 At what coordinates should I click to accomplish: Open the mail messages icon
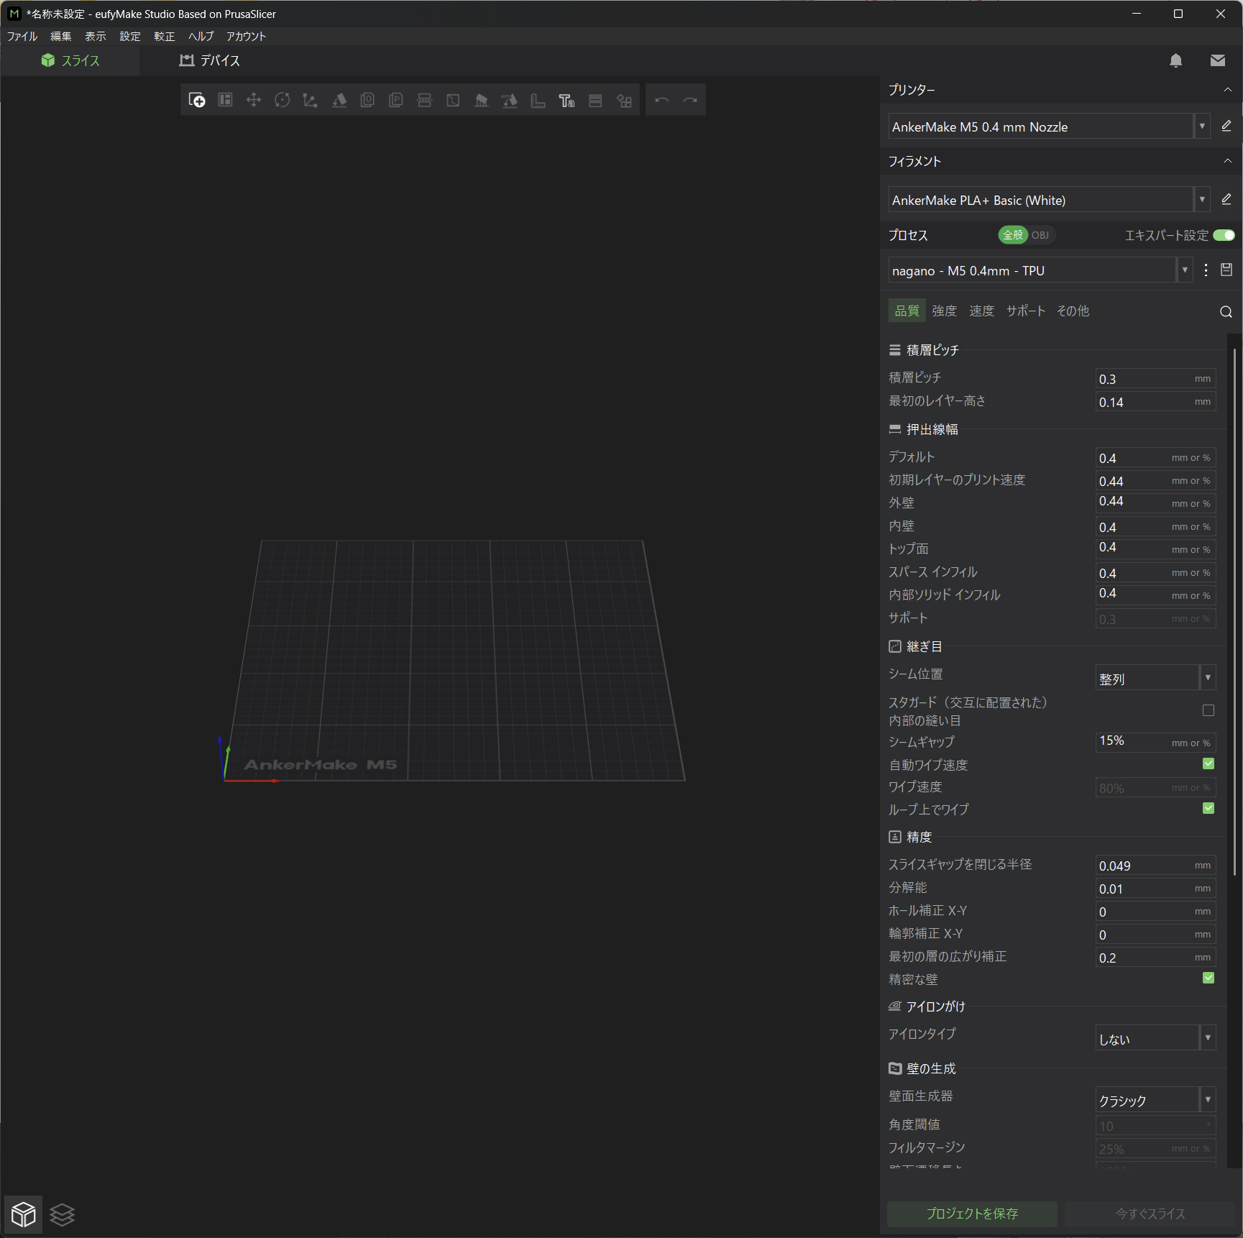1217,60
